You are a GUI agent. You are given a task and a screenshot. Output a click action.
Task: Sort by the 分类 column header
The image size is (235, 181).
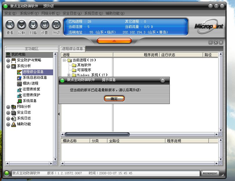(x=99, y=141)
